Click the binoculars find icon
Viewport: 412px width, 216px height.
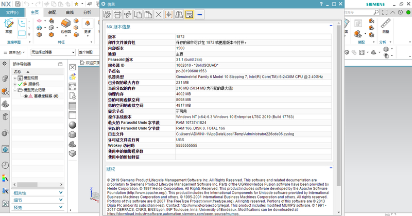pyautogui.click(x=179, y=14)
